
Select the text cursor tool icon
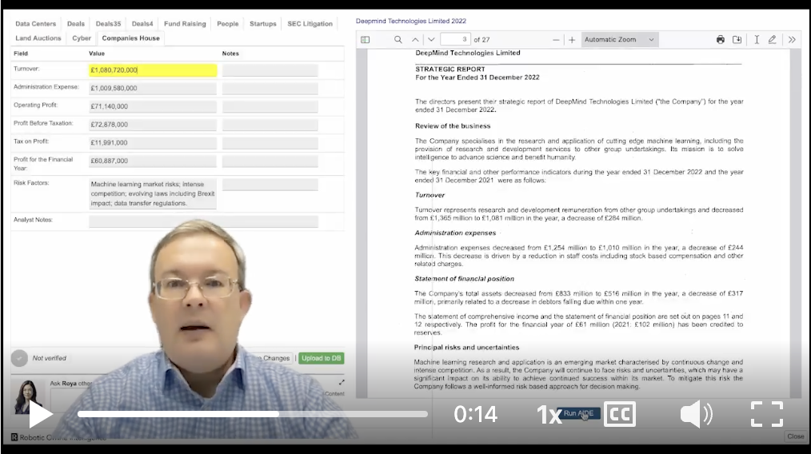click(x=757, y=39)
